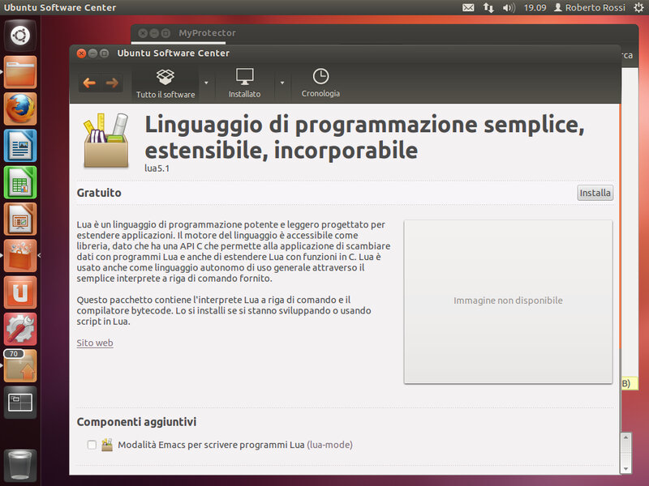Open the Cronologia history view

tap(320, 83)
